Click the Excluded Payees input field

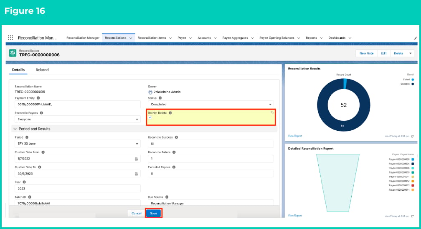pyautogui.click(x=211, y=174)
